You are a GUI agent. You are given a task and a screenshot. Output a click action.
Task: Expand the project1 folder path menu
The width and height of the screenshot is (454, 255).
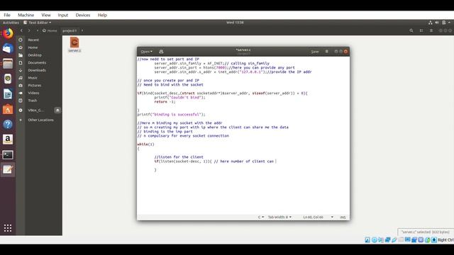tap(82, 30)
